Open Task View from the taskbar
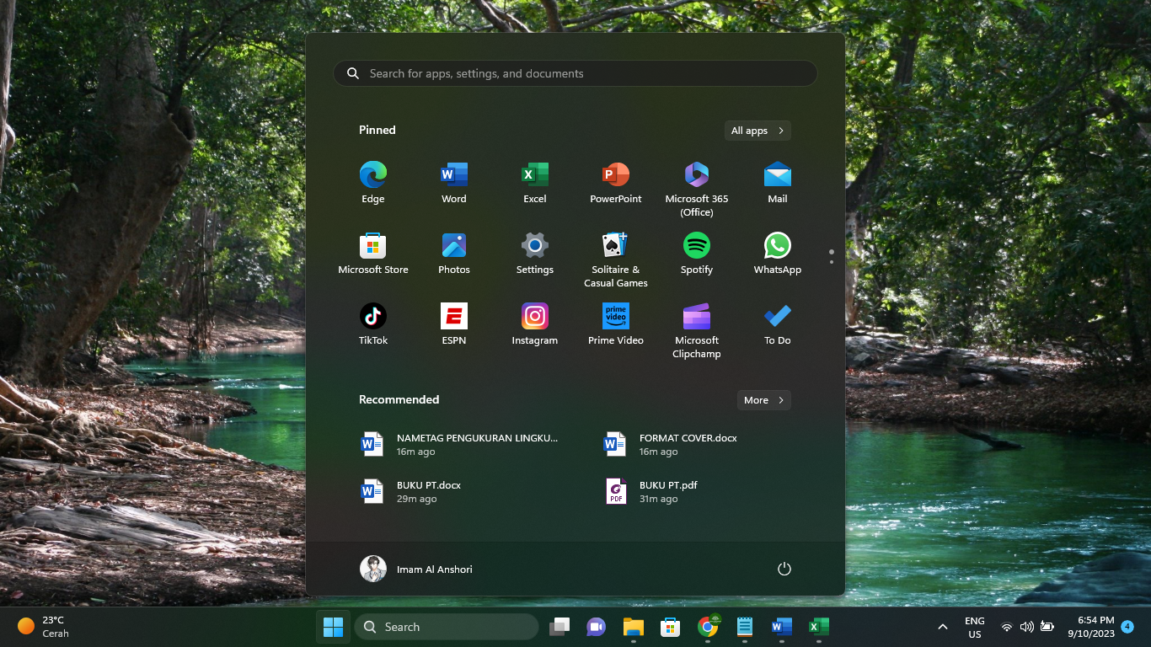 (559, 627)
